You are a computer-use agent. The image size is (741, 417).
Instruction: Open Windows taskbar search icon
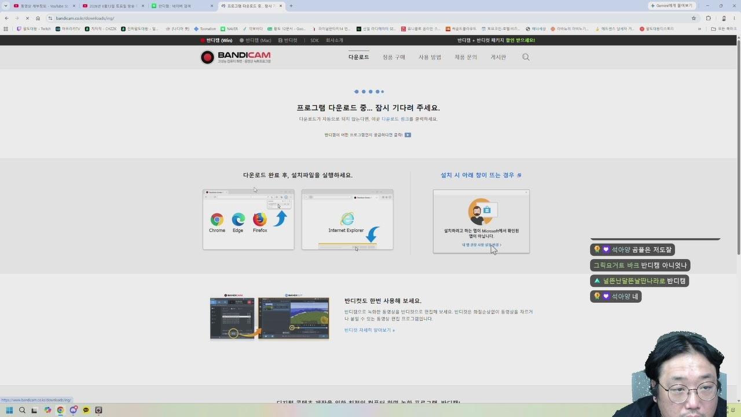click(22, 410)
